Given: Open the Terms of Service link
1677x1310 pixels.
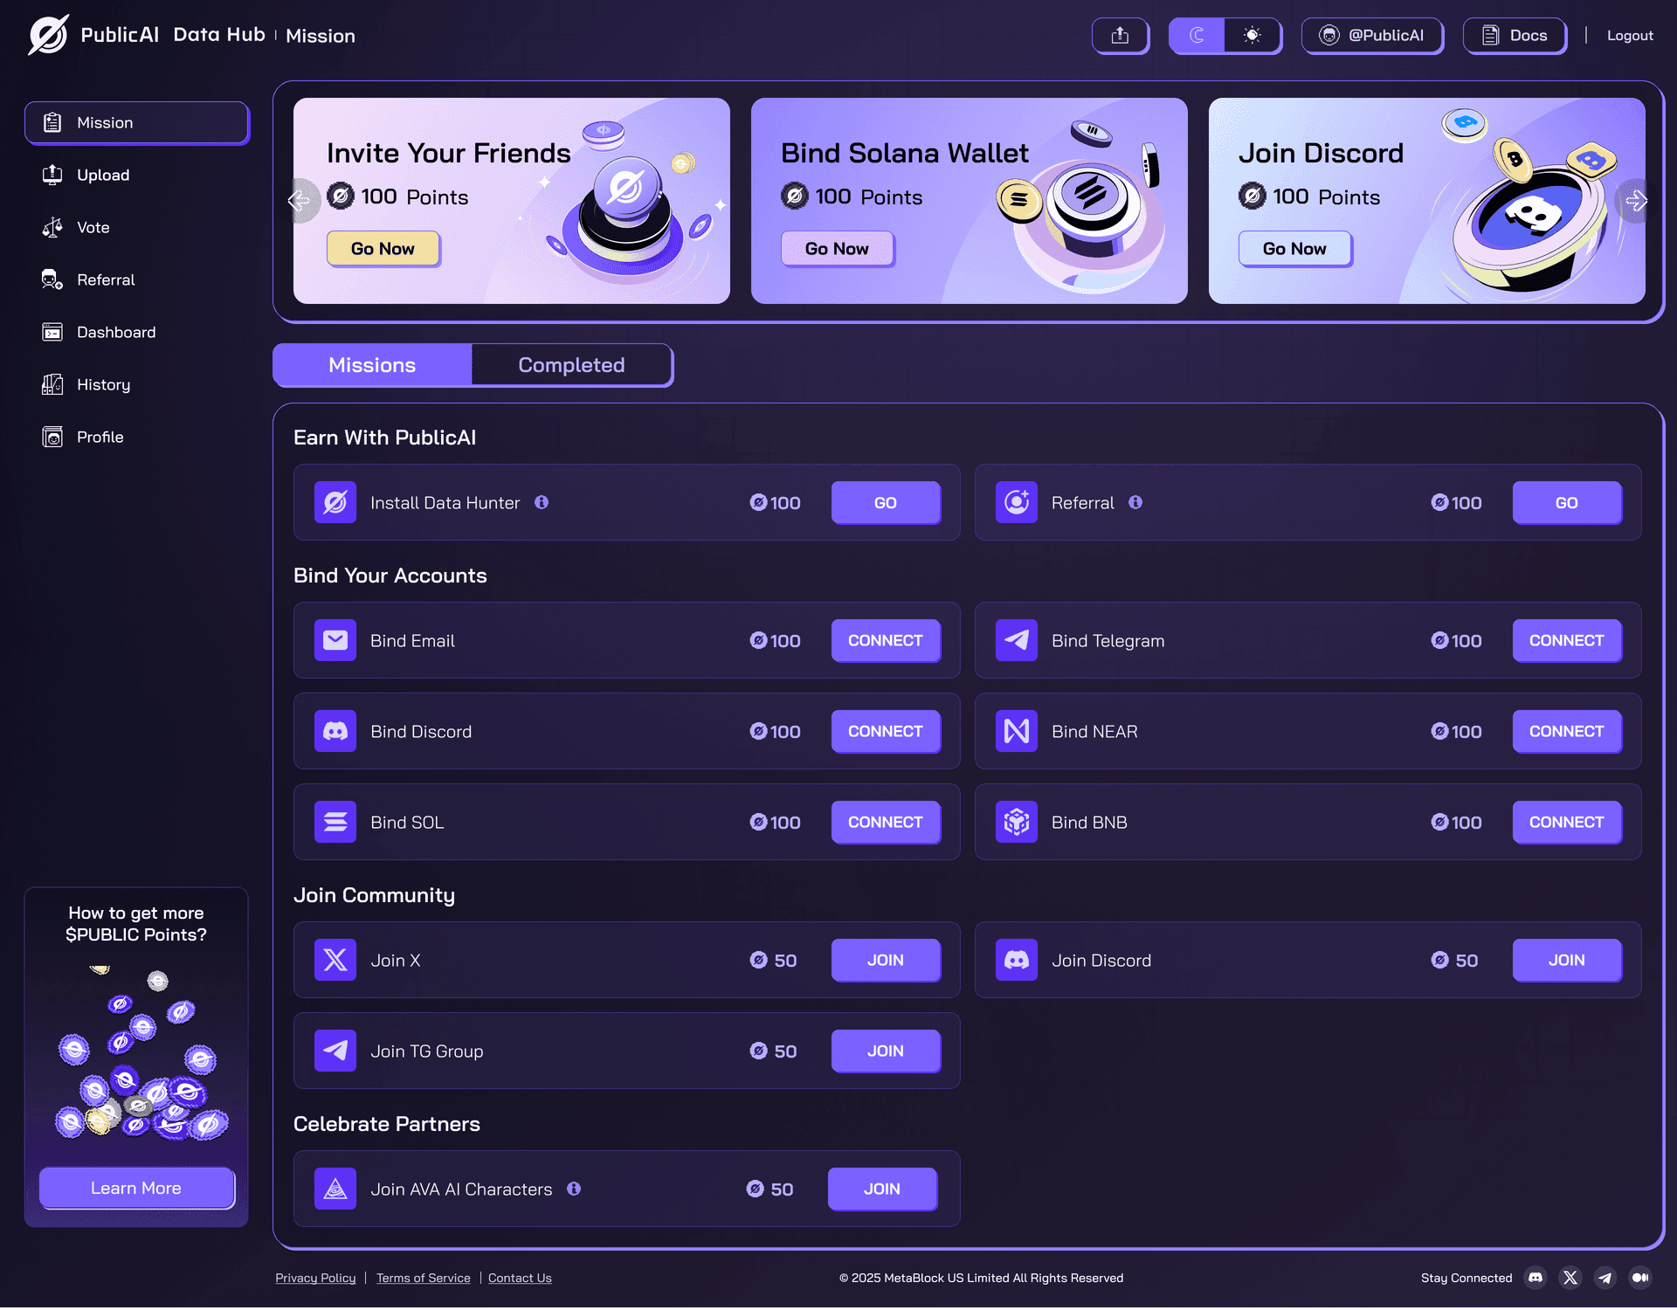Looking at the screenshot, I should (423, 1278).
